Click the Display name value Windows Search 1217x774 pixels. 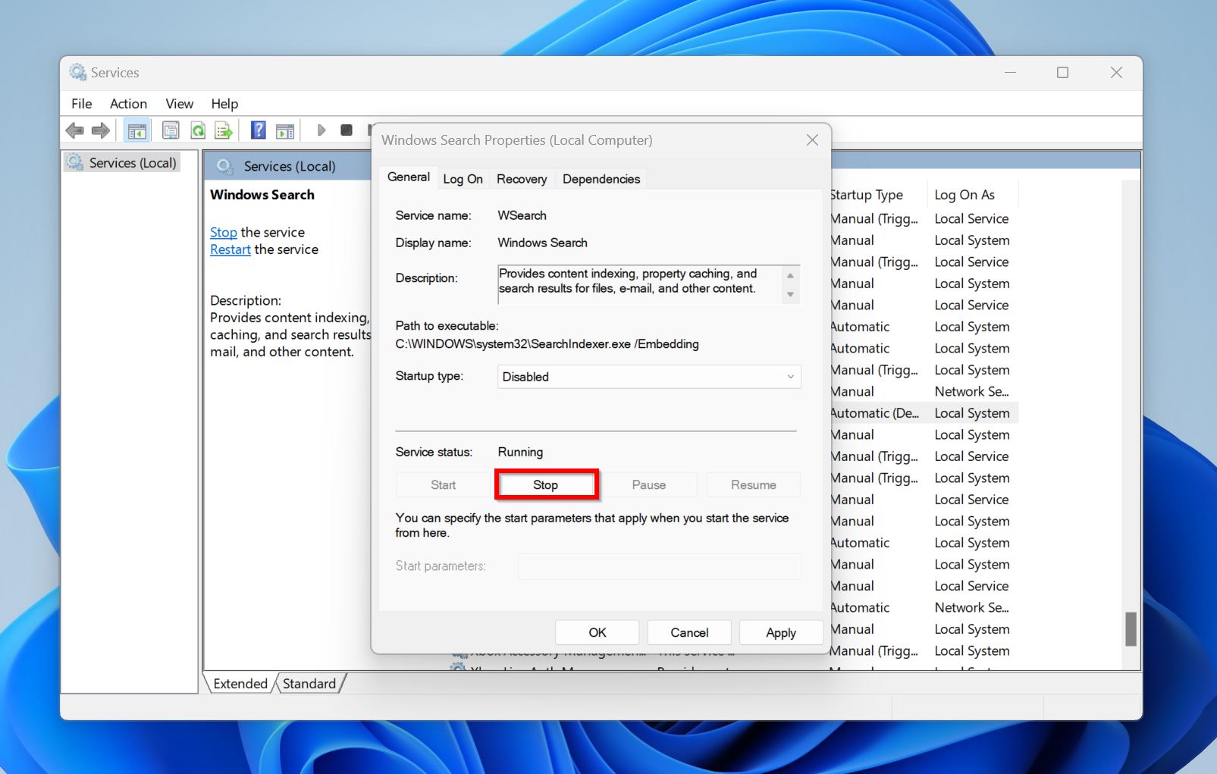542,243
